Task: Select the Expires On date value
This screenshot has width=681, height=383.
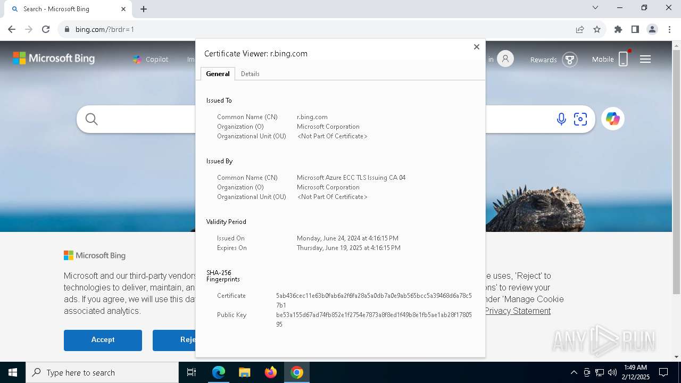Action: click(348, 248)
